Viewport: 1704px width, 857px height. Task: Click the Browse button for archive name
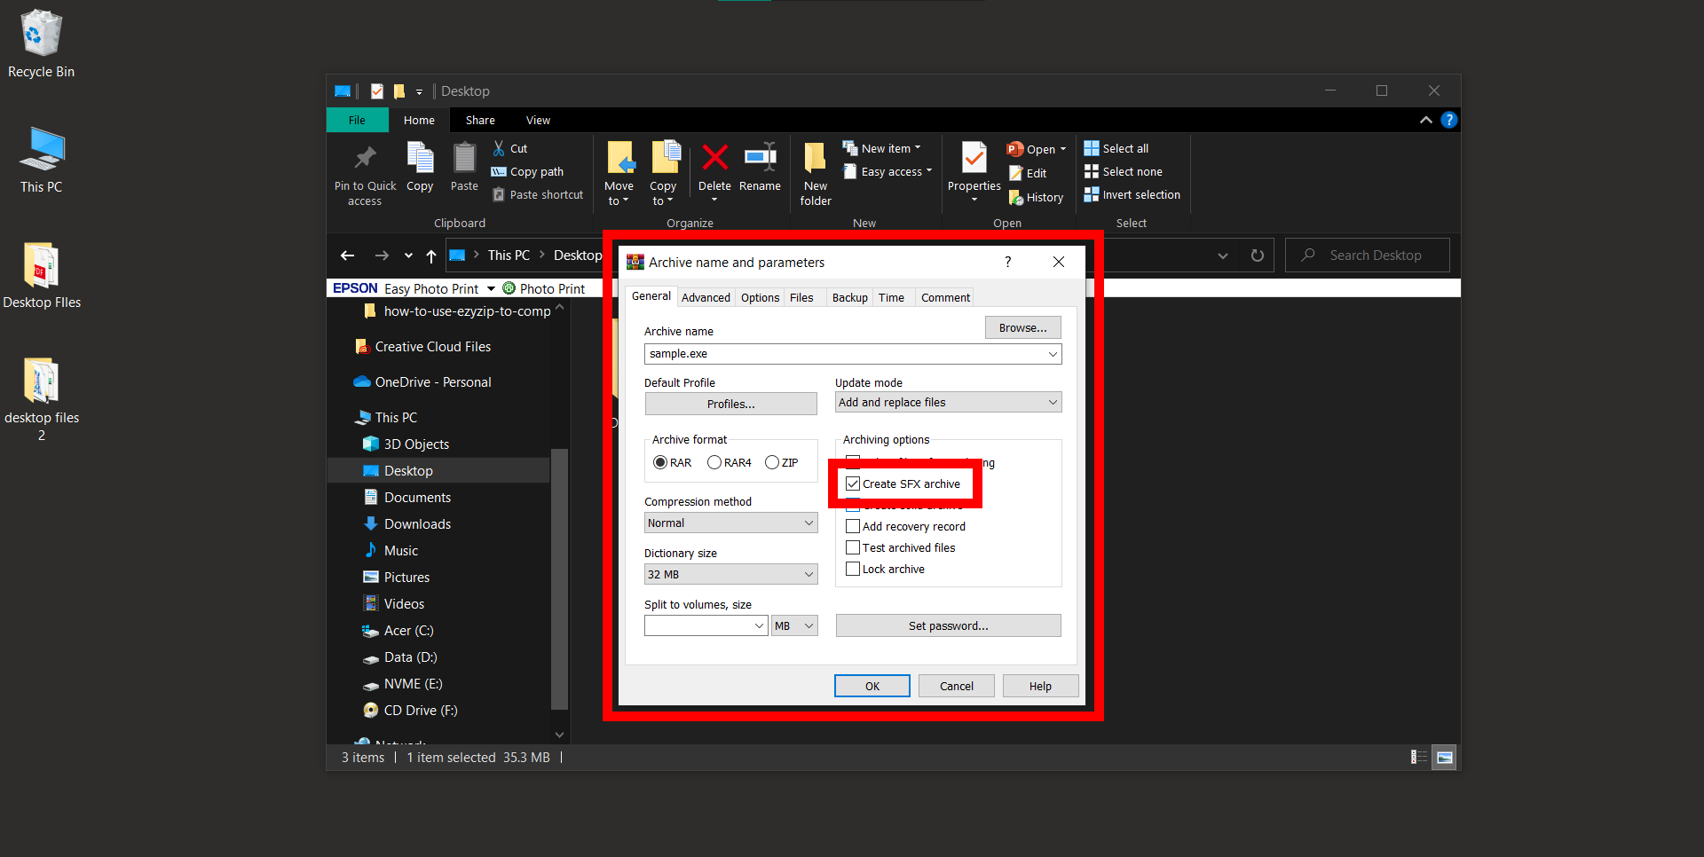(1022, 327)
